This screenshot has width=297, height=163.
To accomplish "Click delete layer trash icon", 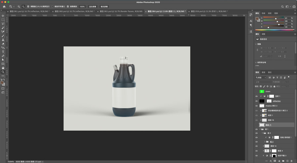I will (291, 161).
